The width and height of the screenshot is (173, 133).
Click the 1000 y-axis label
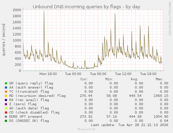[x=17, y=40]
